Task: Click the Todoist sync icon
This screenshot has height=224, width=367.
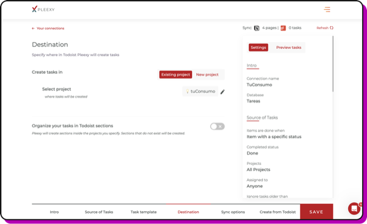Action: 283,28
